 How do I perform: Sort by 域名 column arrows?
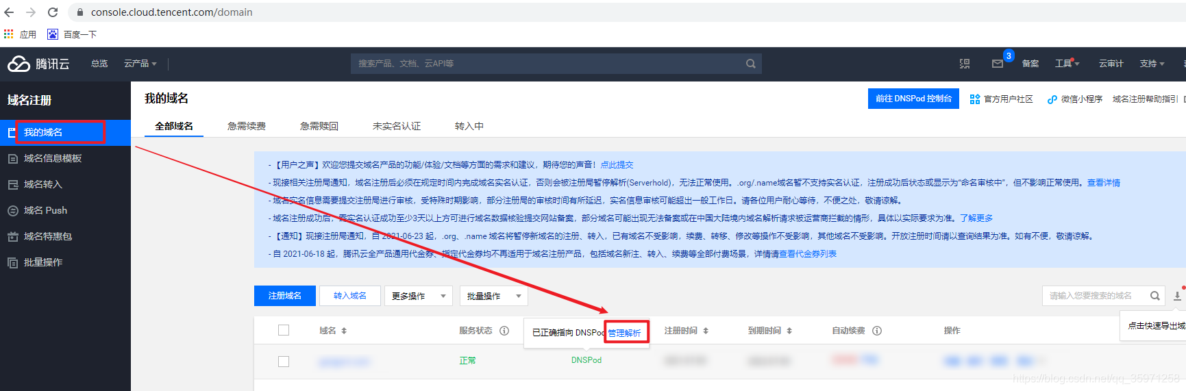[344, 331]
